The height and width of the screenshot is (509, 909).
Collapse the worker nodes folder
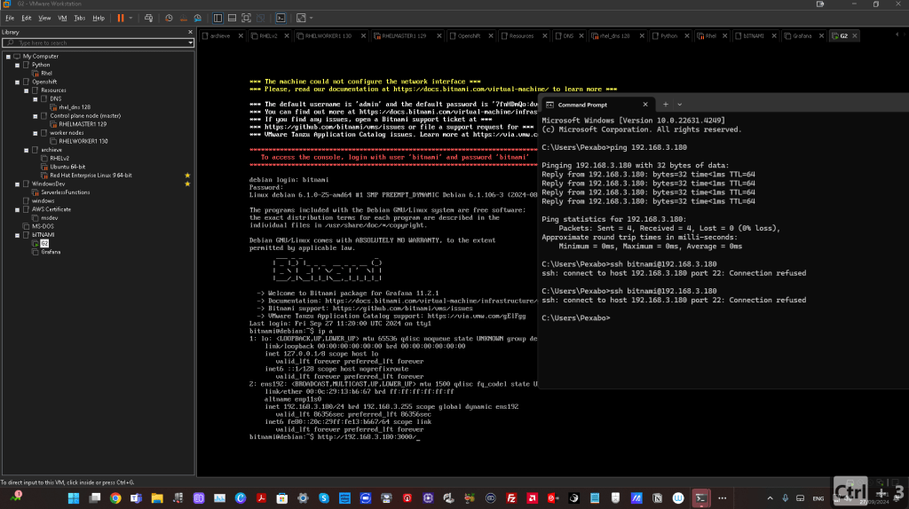(36, 133)
